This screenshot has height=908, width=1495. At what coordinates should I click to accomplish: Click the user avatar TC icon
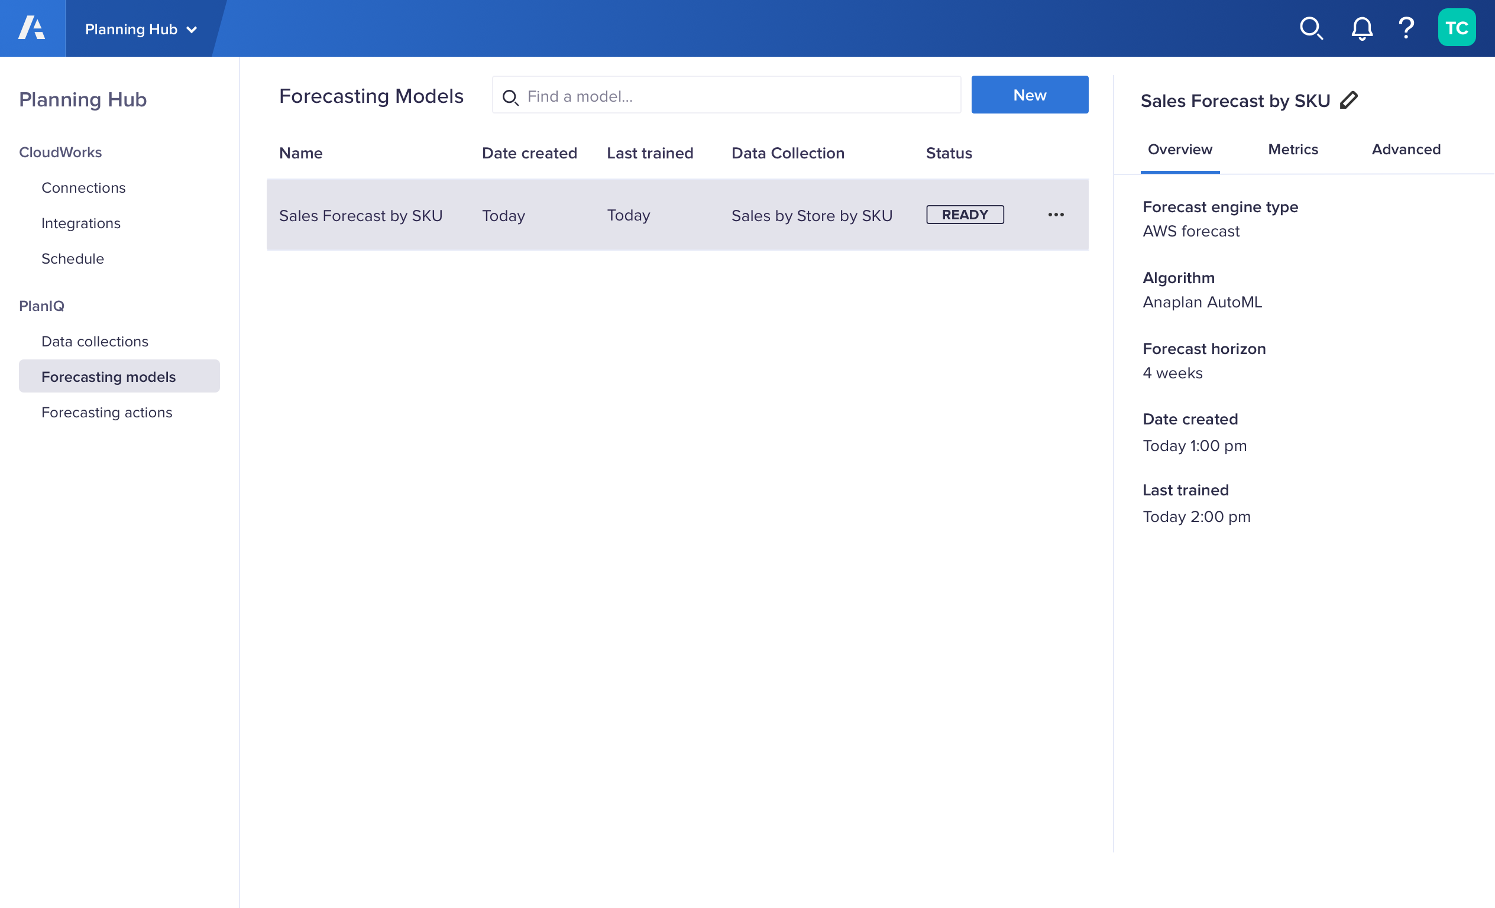pos(1459,29)
